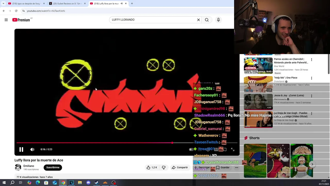
Task: Open Jesse & Joy ¡Corre! video thumbnail
Action: [258, 102]
